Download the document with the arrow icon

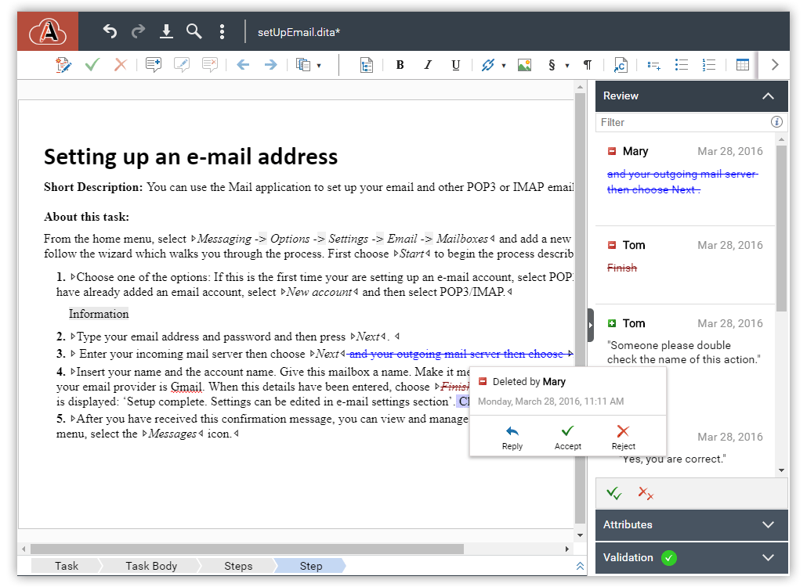(166, 31)
